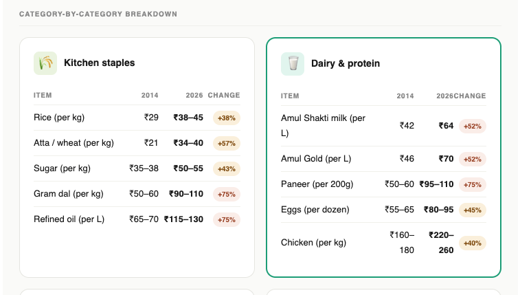Click the +75% badge for Gram dal
This screenshot has height=295, width=531.
pos(227,195)
